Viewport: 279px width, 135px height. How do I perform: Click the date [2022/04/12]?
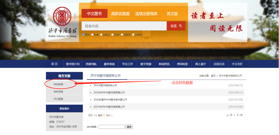tap(236, 93)
